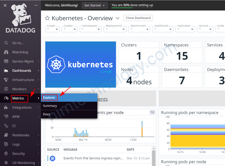Click the Kubernetes banner image
This screenshot has height=166, width=225.
pos(80,65)
